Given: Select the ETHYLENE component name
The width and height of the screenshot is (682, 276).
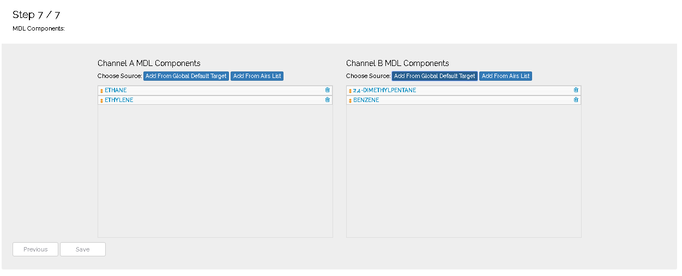Looking at the screenshot, I should point(119,100).
